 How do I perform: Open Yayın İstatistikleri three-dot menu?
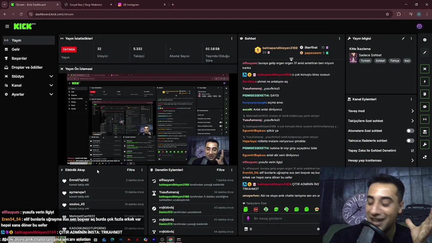(x=232, y=38)
